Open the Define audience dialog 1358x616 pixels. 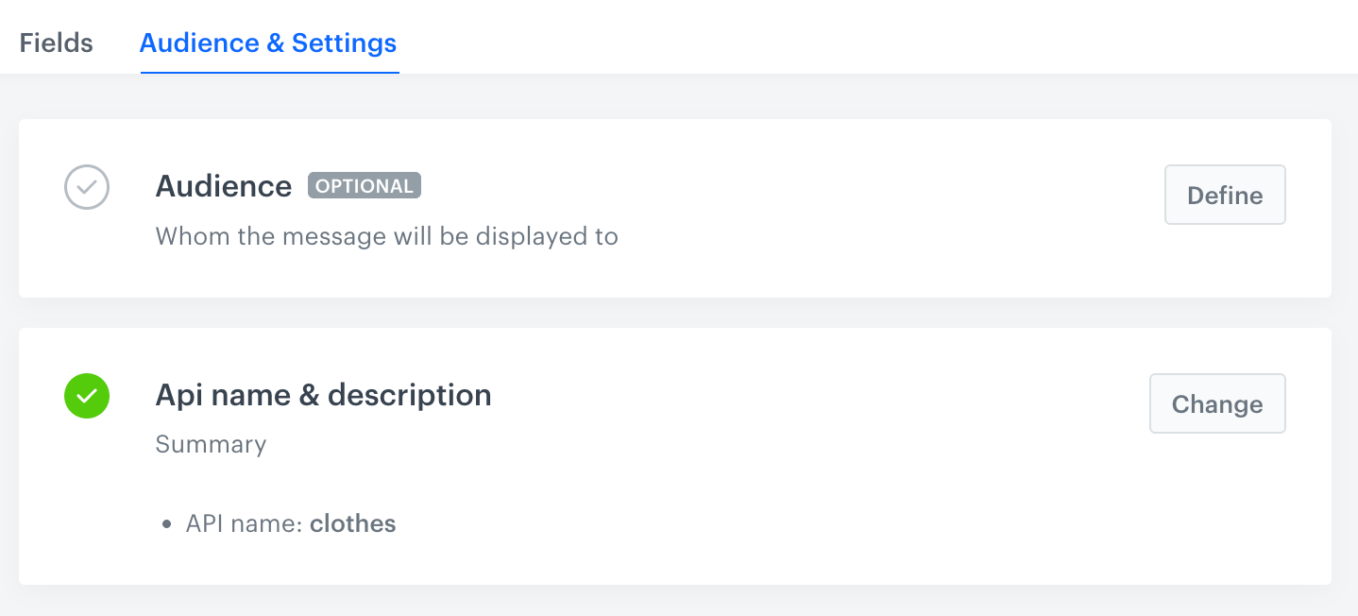(x=1225, y=195)
